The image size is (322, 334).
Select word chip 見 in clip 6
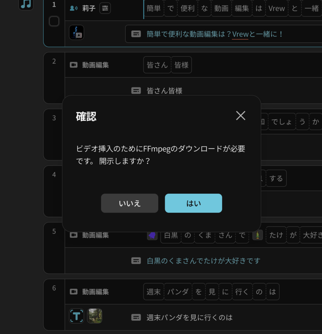212,292
